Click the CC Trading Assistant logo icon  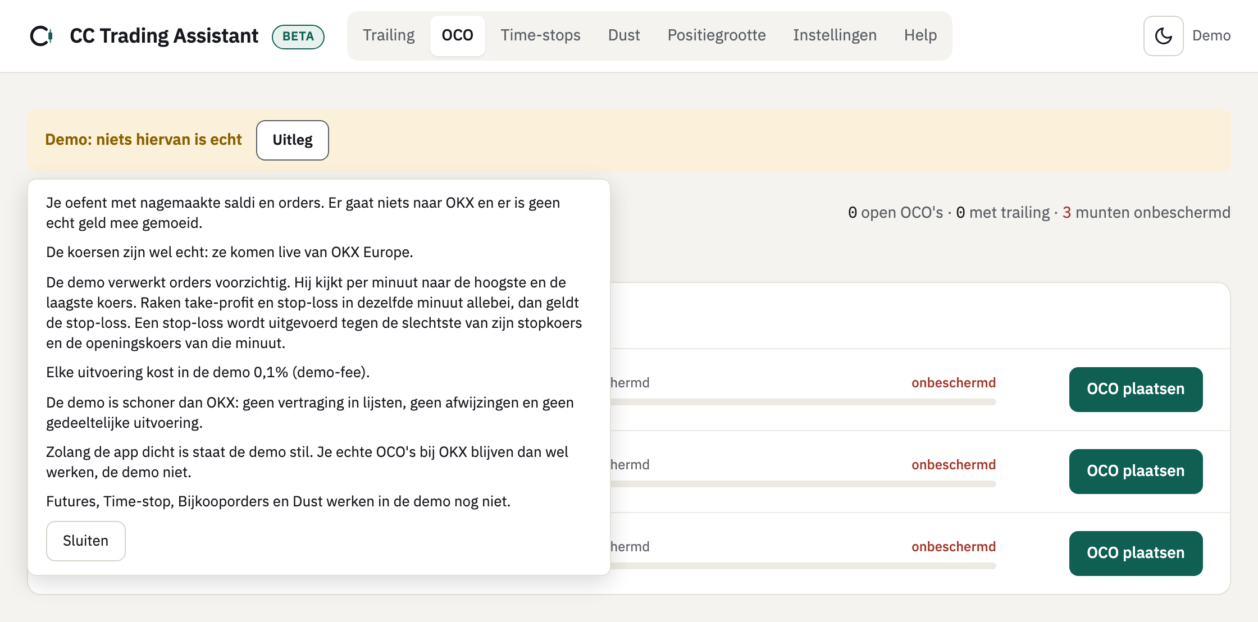pos(42,36)
